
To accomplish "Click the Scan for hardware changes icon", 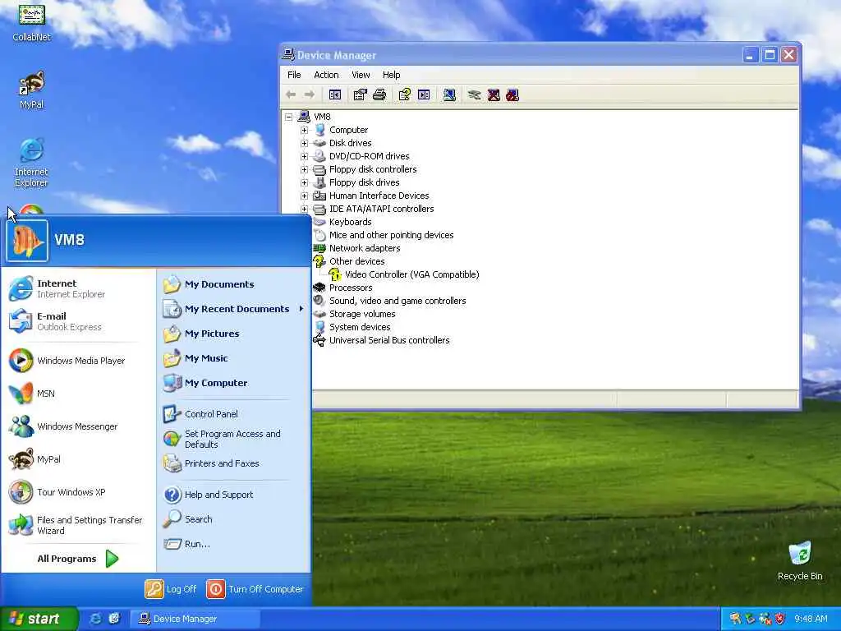I will tap(449, 95).
